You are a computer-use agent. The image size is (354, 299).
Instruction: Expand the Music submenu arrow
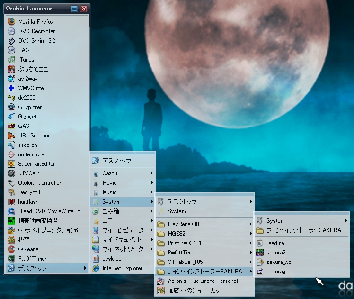coord(152,192)
